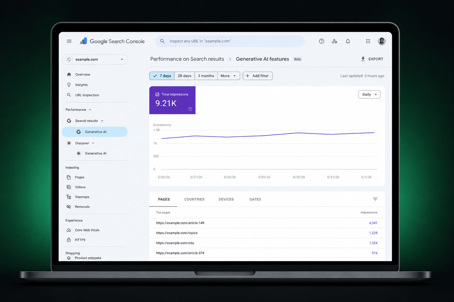Click the Add filter button label
The image size is (454, 302).
[x=260, y=76]
